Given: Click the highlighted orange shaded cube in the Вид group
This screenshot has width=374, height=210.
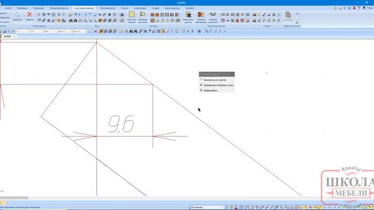Looking at the screenshot, I should (101, 21).
